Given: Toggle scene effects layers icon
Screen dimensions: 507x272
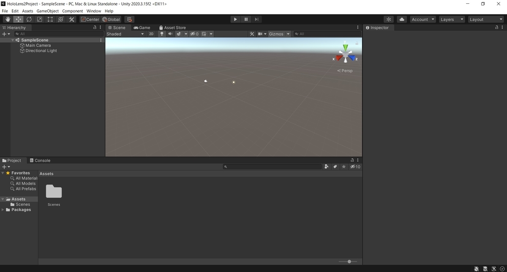Looking at the screenshot, I should (x=179, y=34).
